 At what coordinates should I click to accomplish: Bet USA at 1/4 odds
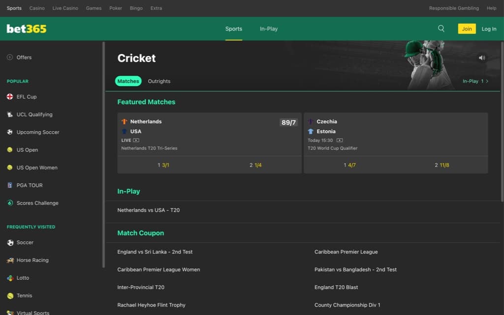click(x=255, y=165)
